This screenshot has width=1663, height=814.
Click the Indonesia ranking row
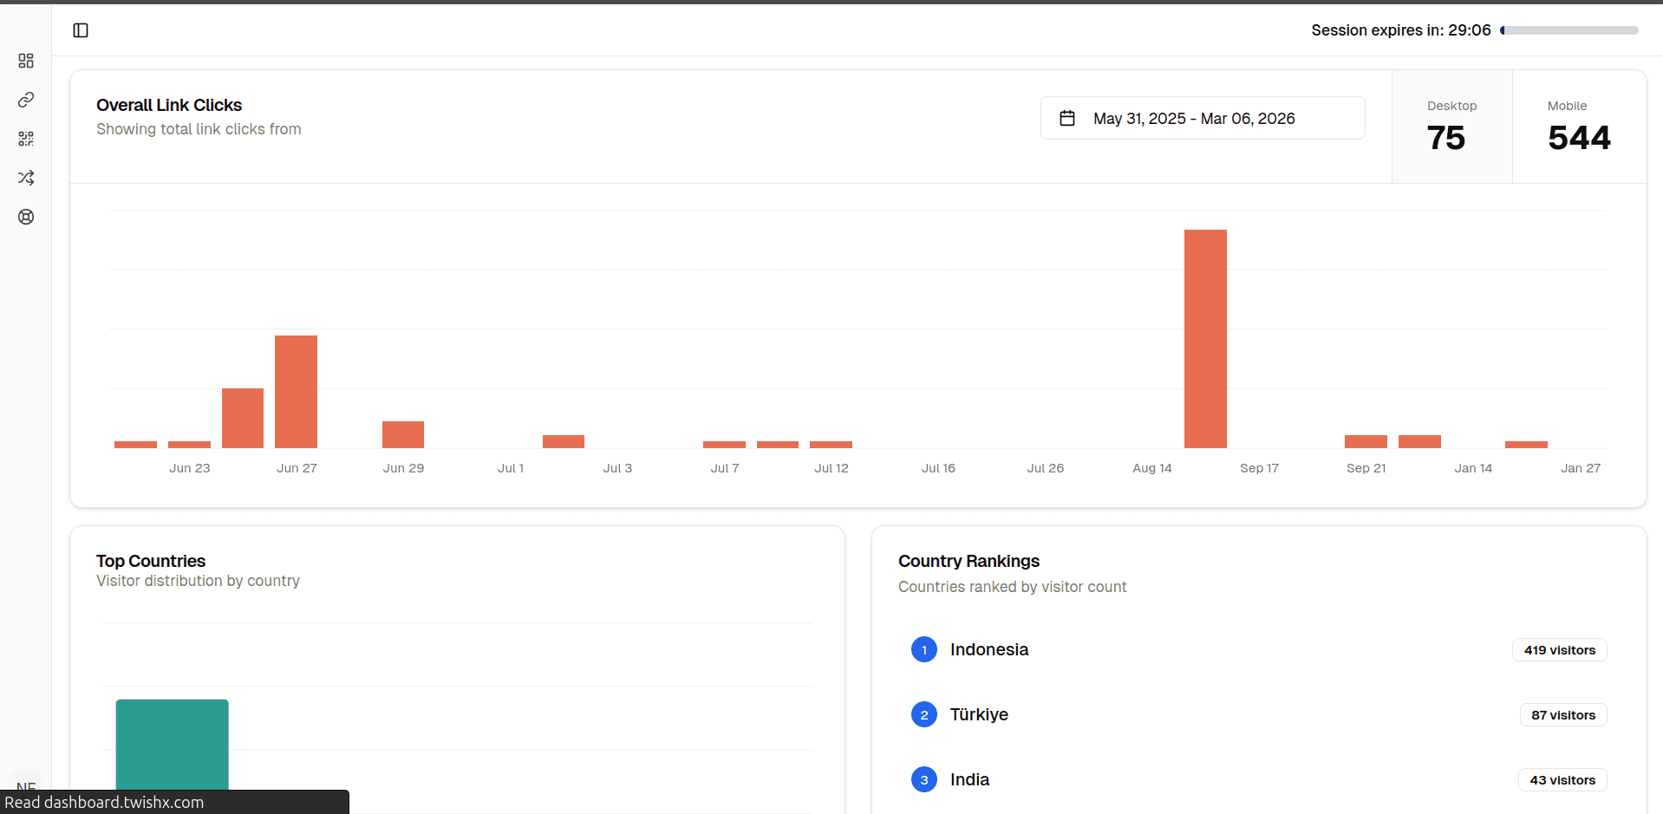[x=1259, y=649]
